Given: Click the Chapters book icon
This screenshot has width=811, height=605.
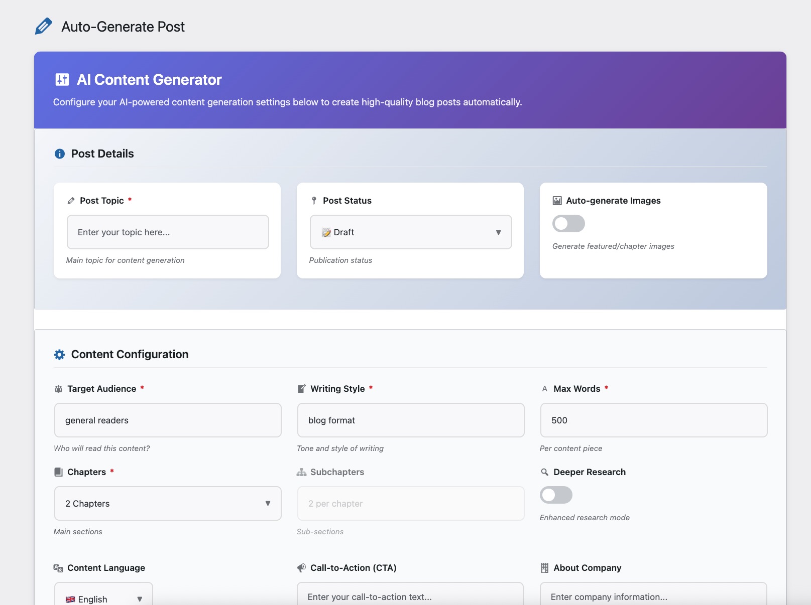Looking at the screenshot, I should [x=58, y=472].
